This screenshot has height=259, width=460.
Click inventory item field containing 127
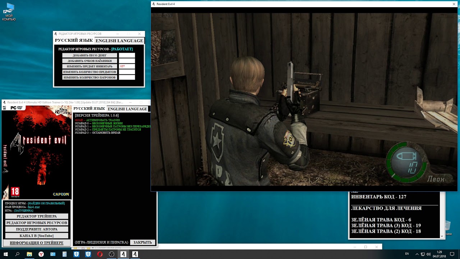[127, 66]
